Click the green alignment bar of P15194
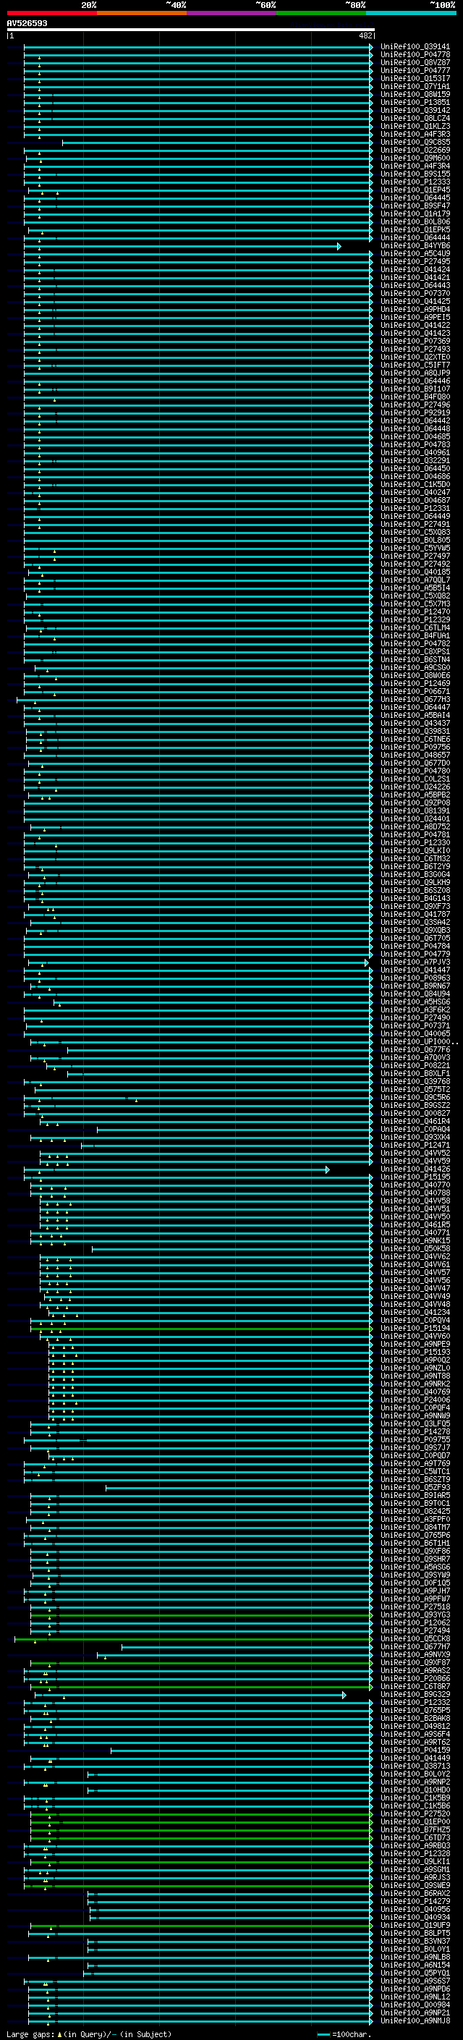This screenshot has width=463, height=2040. tap(200, 1329)
